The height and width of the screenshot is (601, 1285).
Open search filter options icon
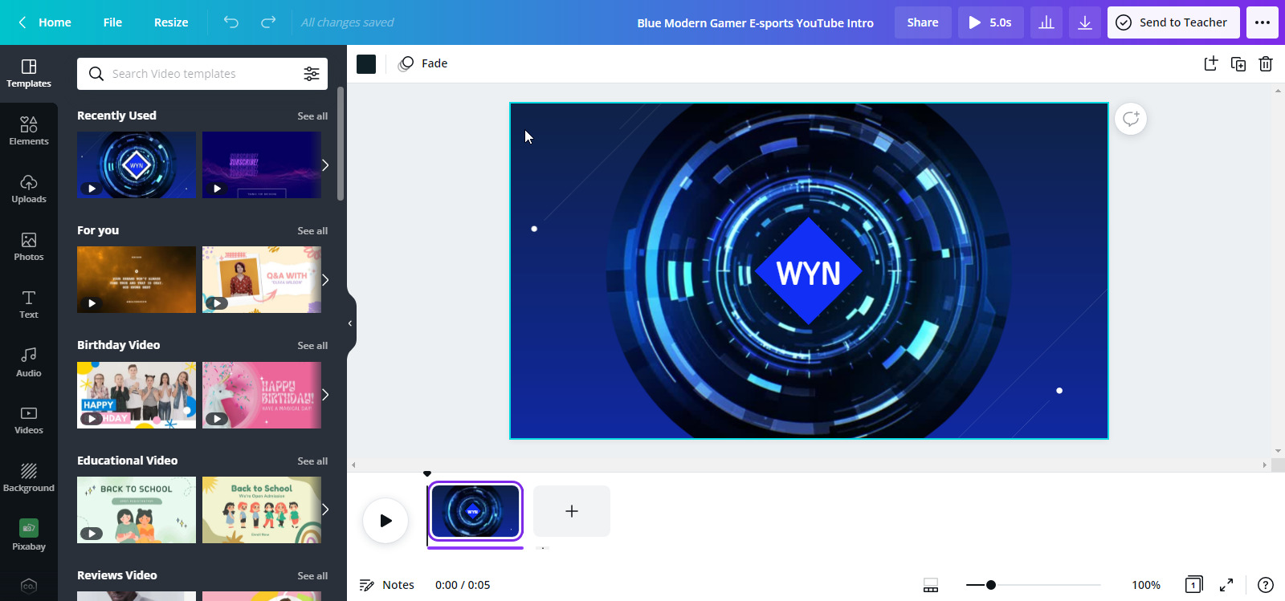coord(312,74)
